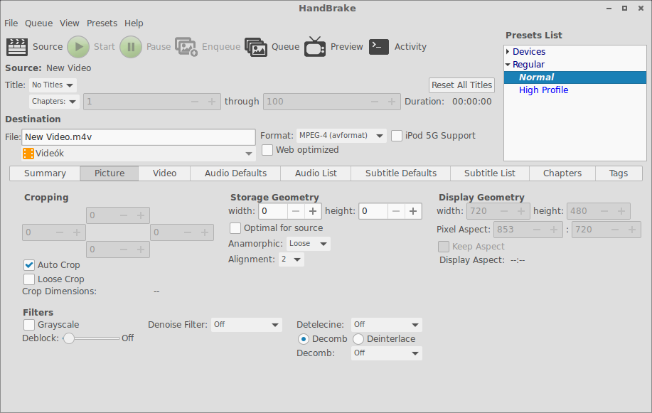Enable iPod 5G Support checkbox
The image size is (652, 413).
coord(397,136)
